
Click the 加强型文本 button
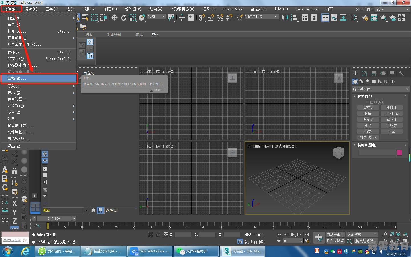368,137
